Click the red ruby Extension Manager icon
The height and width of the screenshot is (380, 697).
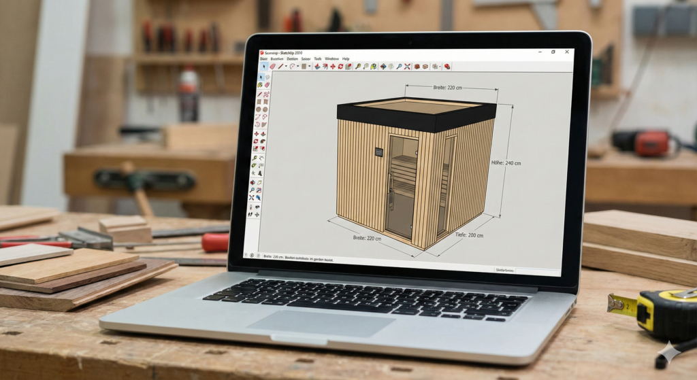point(447,67)
